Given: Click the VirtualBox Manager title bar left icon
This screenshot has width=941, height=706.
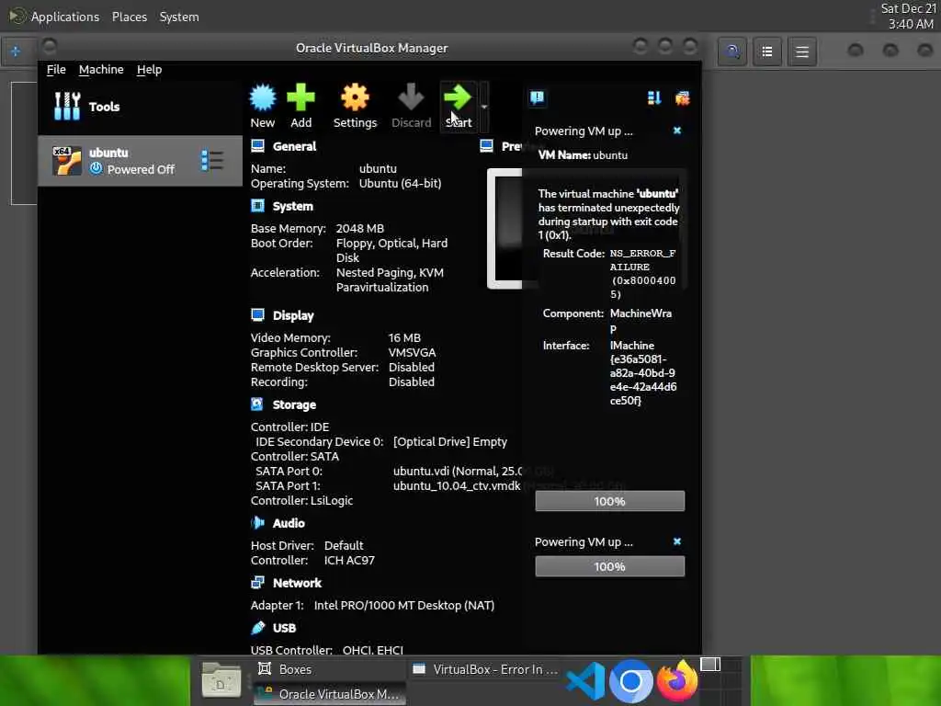Looking at the screenshot, I should click(x=50, y=46).
